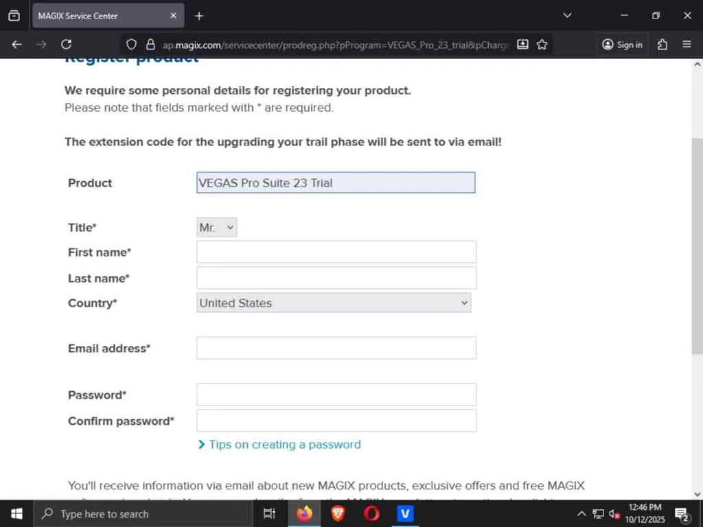Switch to the MAGIX Service Center tab
703x527 pixels.
[x=108, y=16]
